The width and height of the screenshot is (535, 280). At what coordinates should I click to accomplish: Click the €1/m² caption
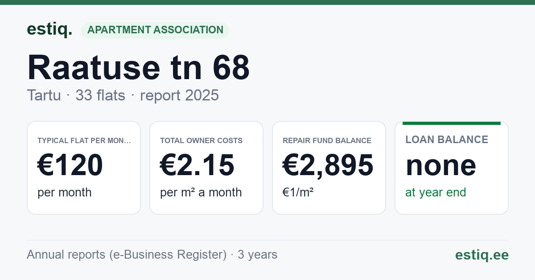[298, 192]
